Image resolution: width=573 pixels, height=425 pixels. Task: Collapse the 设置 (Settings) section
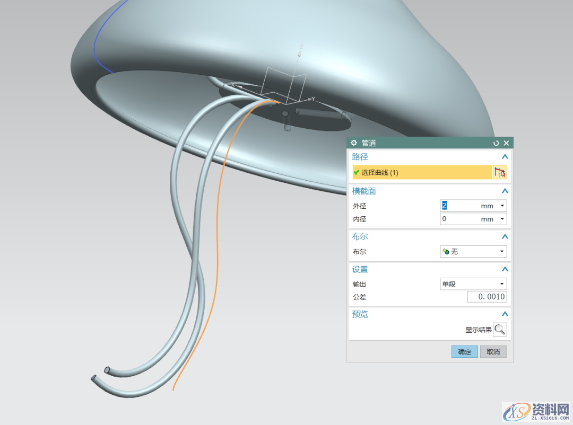pyautogui.click(x=505, y=269)
